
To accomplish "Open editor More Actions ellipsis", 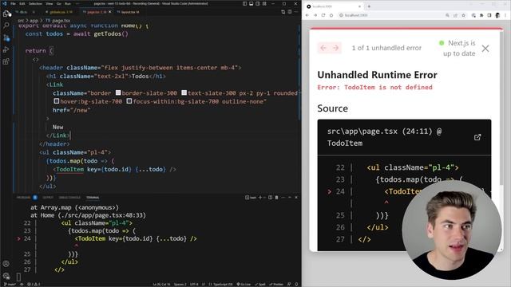I will click(x=296, y=12).
